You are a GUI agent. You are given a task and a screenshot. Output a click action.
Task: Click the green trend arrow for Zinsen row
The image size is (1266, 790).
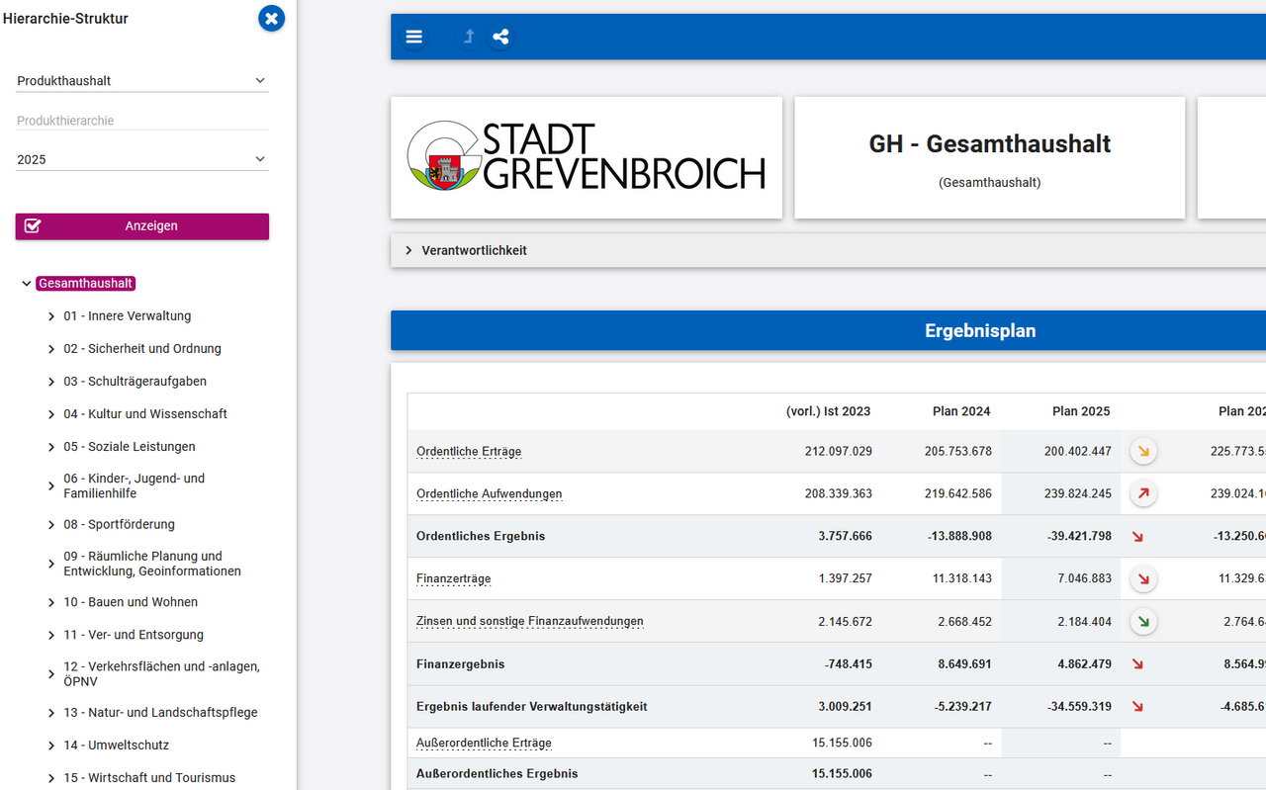pyautogui.click(x=1143, y=621)
